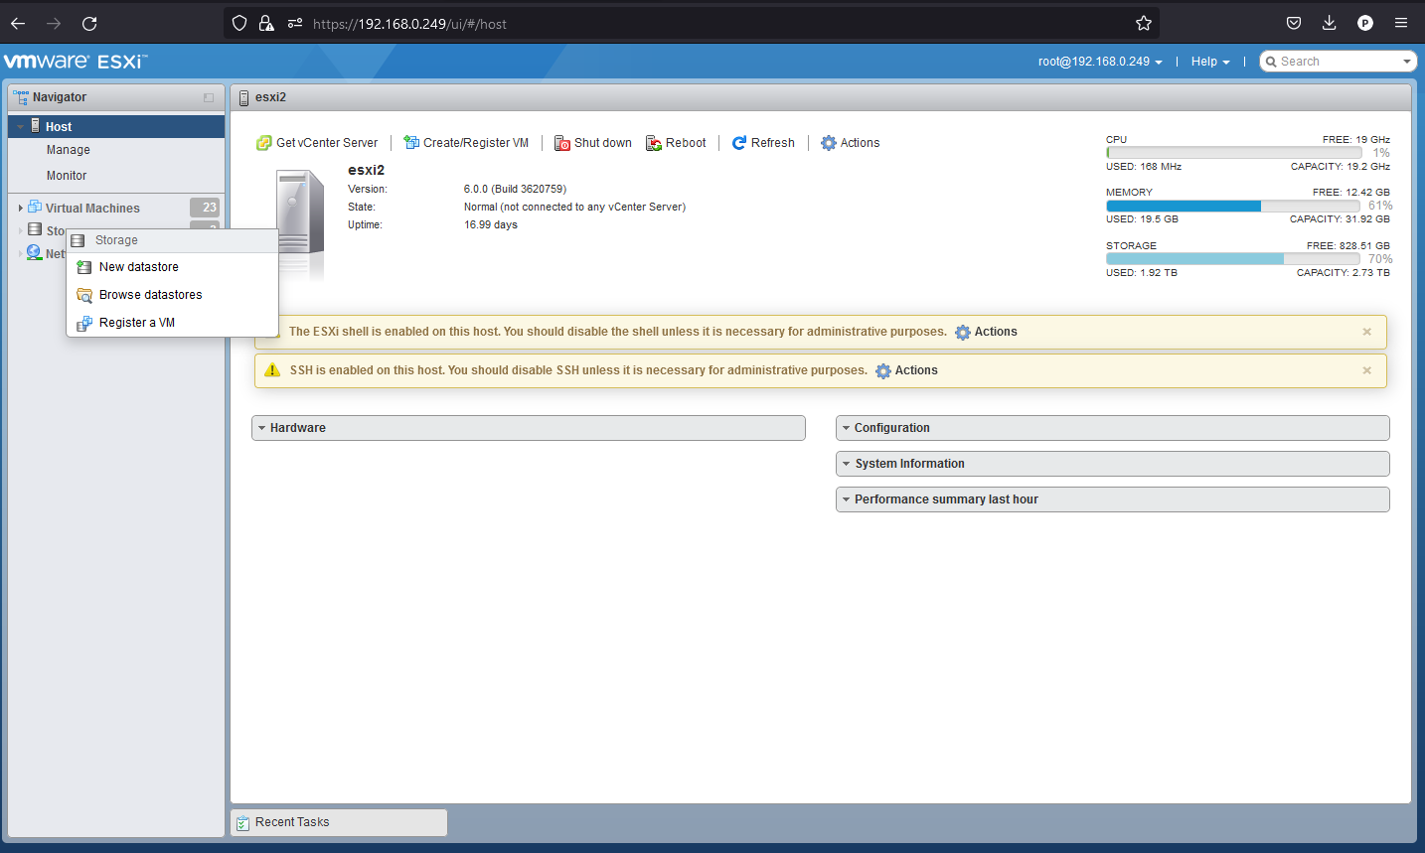Image resolution: width=1425 pixels, height=853 pixels.
Task: Dismiss the SSH enabled warning
Action: (x=1366, y=370)
